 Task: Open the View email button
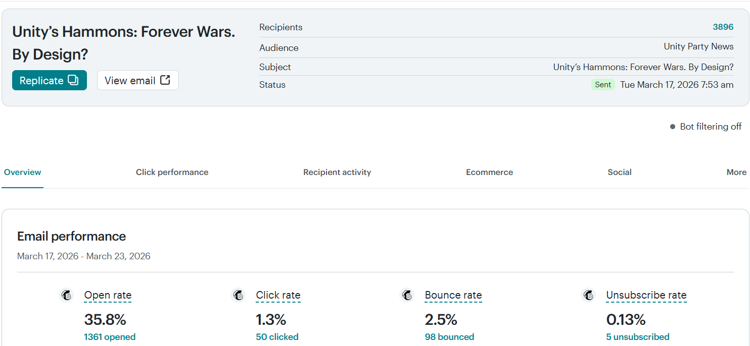click(137, 80)
